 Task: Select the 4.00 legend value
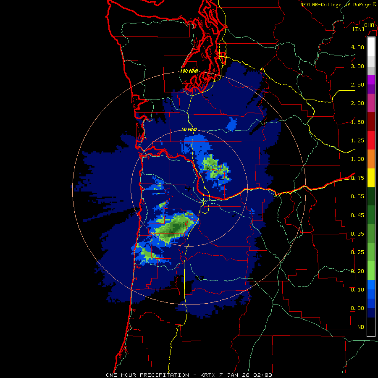point(357,47)
